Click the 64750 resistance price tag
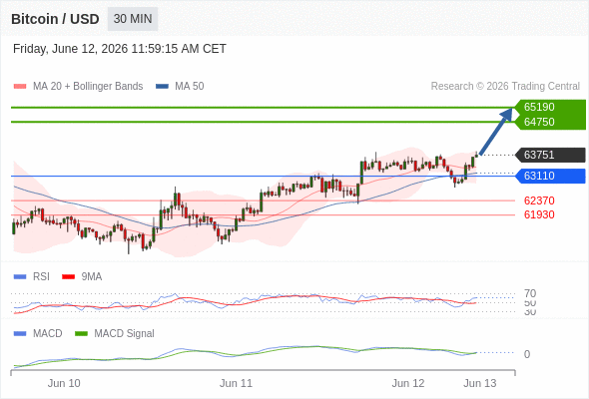Screen dimensions: 589x399 coord(550,122)
